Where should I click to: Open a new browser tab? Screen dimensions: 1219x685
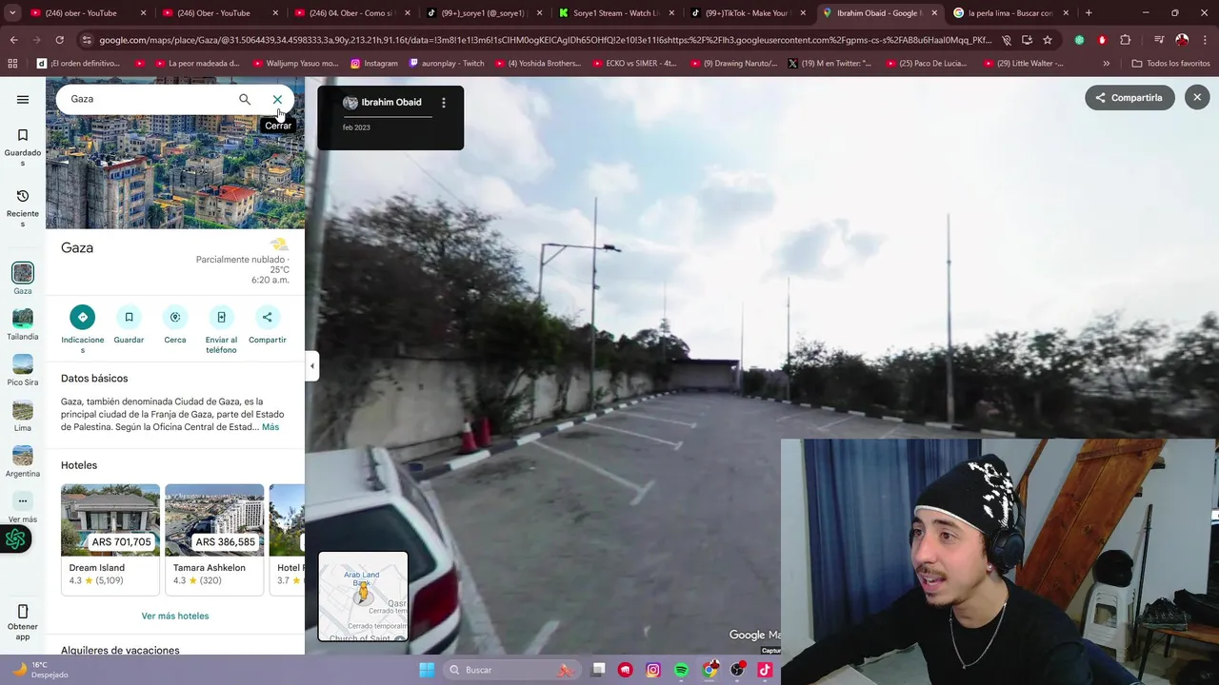pyautogui.click(x=1089, y=13)
